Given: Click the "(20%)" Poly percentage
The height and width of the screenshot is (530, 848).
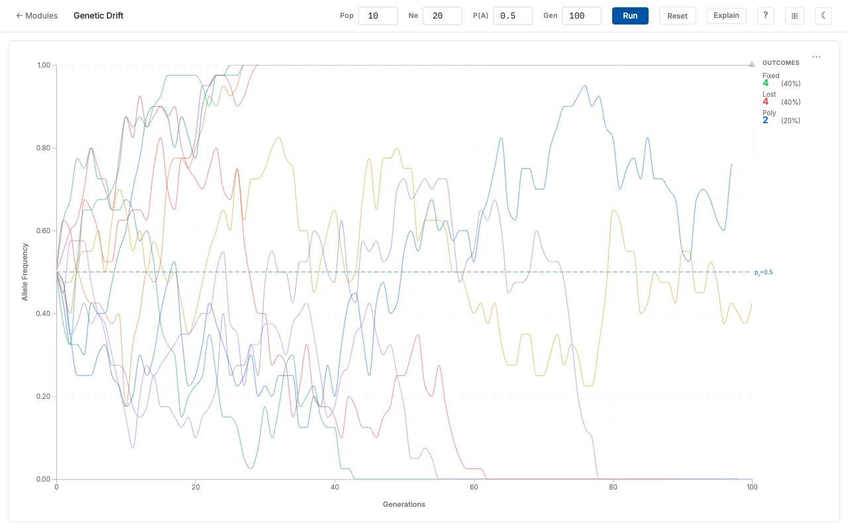Looking at the screenshot, I should pos(791,121).
